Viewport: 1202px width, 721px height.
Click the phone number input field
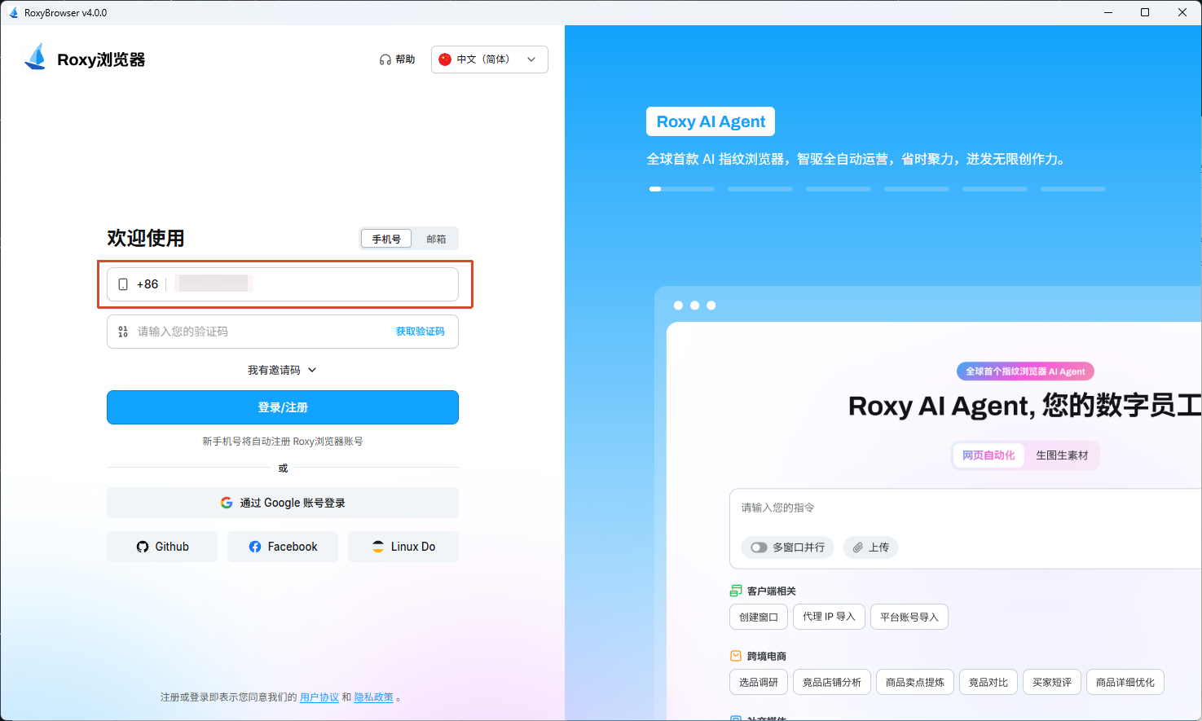point(283,284)
